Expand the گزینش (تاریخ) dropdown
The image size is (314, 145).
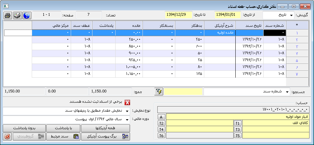click(x=292, y=15)
